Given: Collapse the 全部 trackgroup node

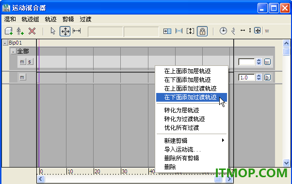Looking at the screenshot, I should [x=13, y=51].
